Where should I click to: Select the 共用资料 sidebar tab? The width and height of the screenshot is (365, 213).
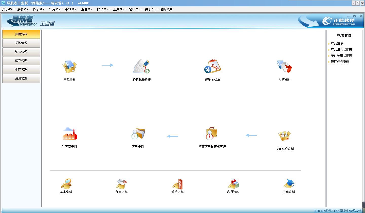(21, 34)
